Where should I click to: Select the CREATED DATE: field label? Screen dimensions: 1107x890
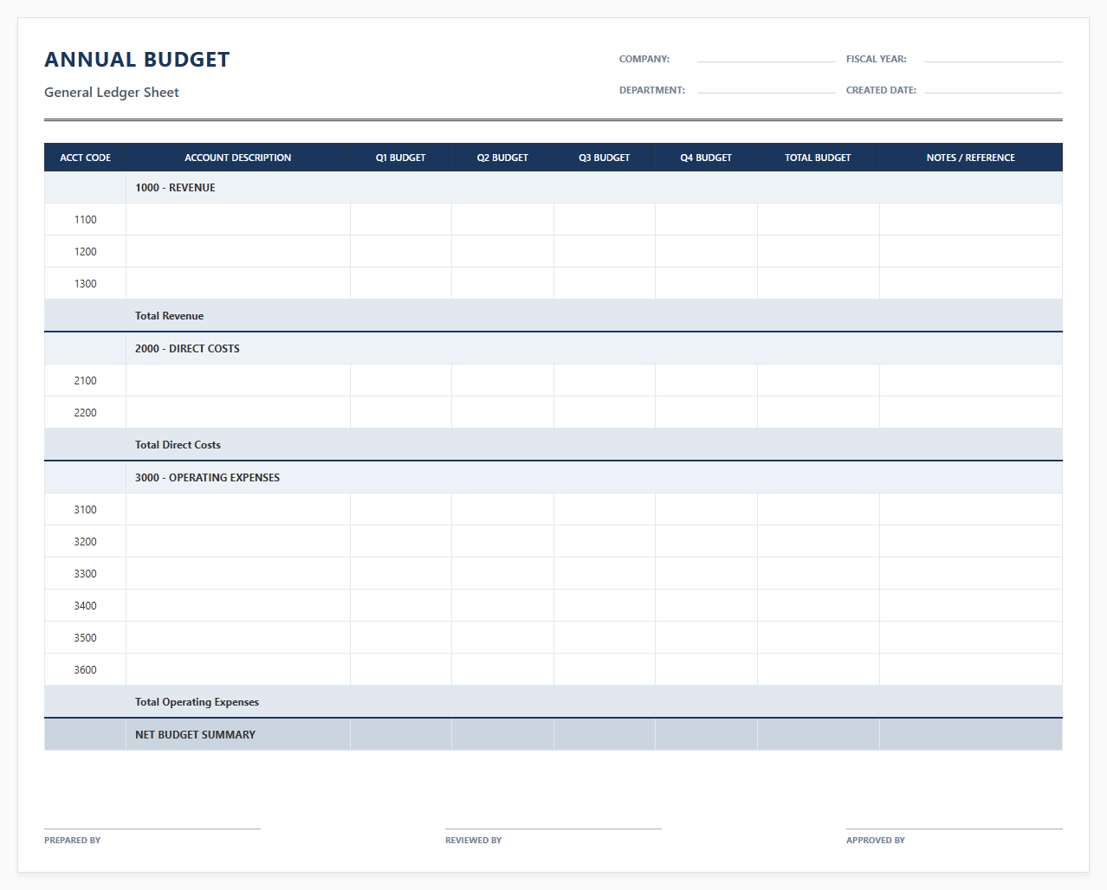(881, 90)
